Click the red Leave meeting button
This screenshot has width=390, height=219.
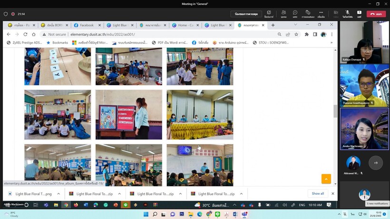click(376, 14)
